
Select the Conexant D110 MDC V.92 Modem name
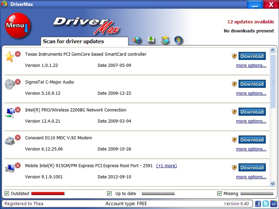coord(59,138)
